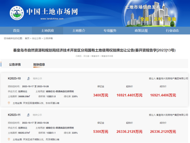
Task: Switch to the 地块信息 tab
Action: tap(39, 65)
